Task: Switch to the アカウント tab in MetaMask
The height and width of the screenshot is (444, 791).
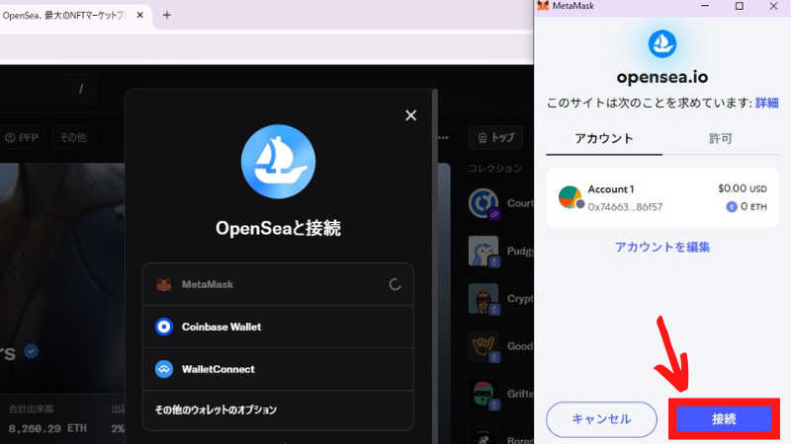Action: [x=604, y=138]
